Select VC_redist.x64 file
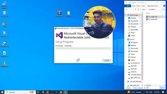 [x=153, y=17]
